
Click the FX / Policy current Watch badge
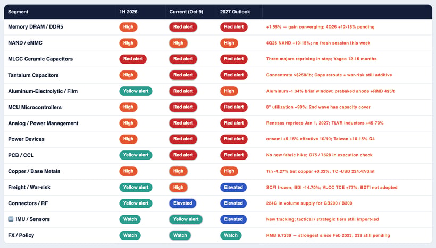pyautogui.click(x=180, y=235)
